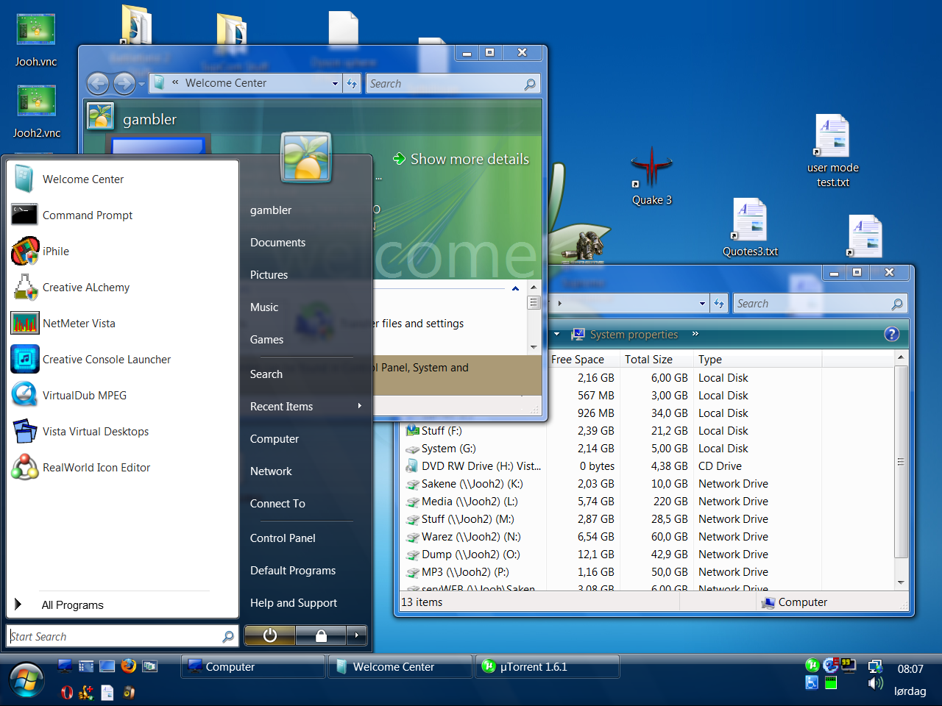Click Show more details in Welcome Center
The width and height of the screenshot is (942, 706).
pos(461,159)
